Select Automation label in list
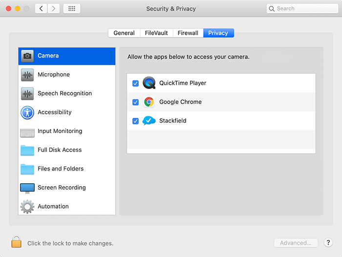Viewport: 342px width, 257px height. [x=53, y=206]
